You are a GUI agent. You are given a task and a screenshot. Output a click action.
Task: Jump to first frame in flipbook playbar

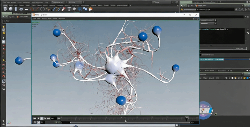coord(34,119)
